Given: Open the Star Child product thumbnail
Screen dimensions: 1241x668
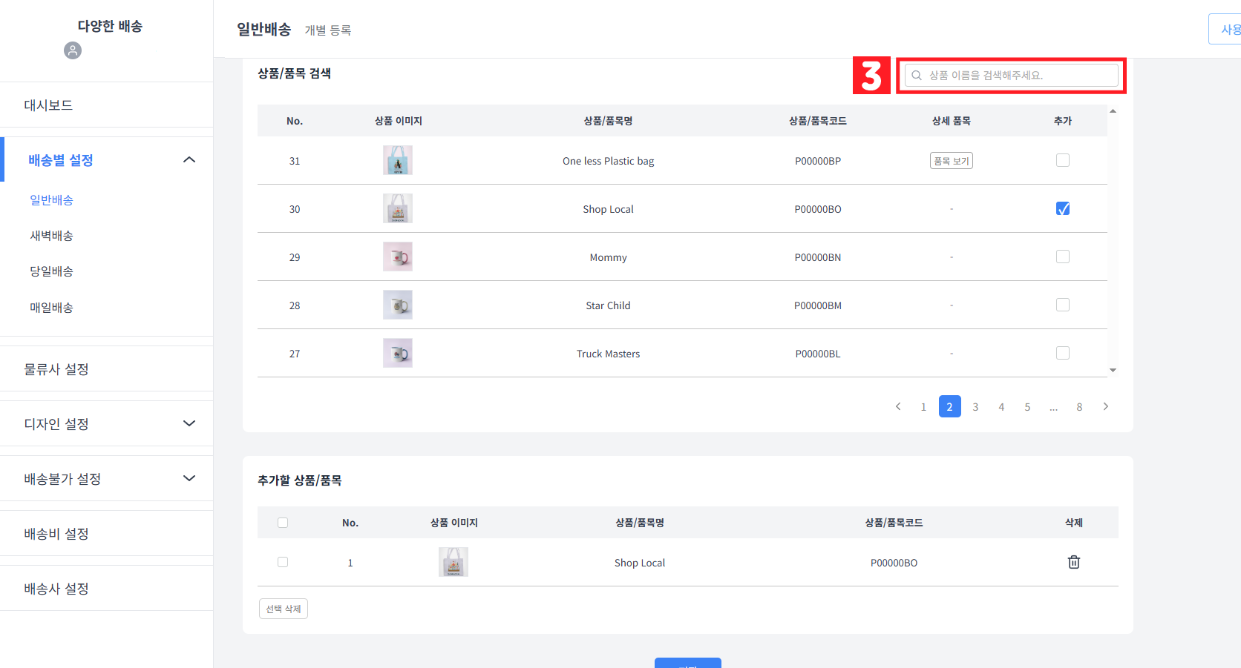Looking at the screenshot, I should click(x=397, y=305).
